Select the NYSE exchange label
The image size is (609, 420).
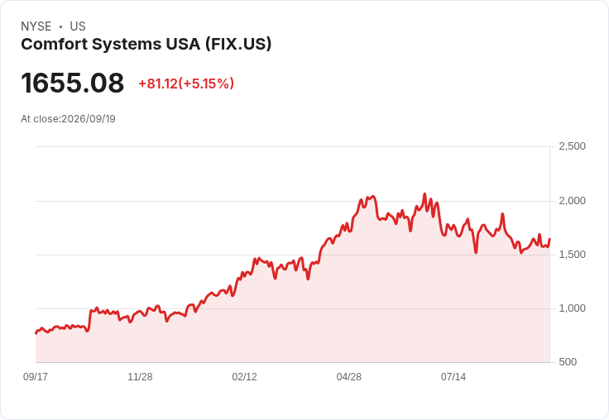(36, 26)
